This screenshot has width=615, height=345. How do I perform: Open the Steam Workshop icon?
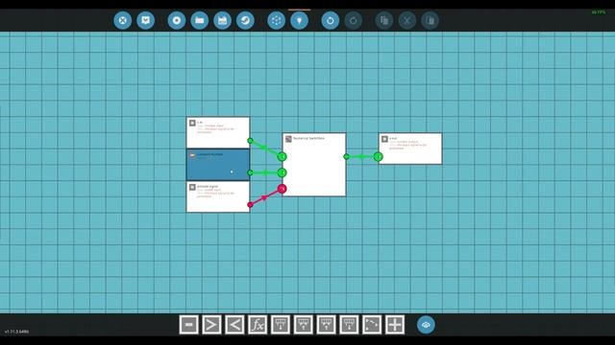[x=246, y=20]
